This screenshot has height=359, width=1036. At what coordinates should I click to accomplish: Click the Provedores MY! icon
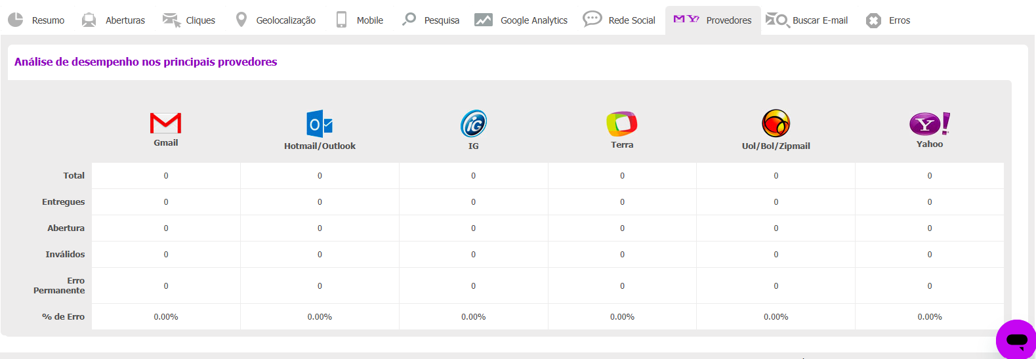686,19
